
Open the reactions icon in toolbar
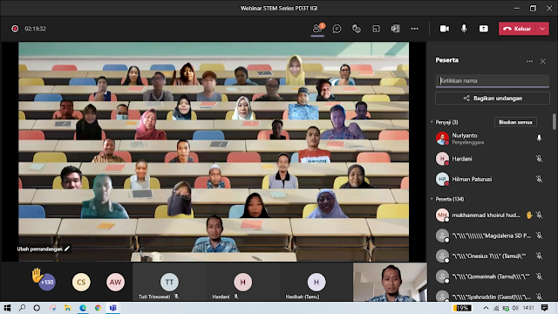tap(357, 29)
